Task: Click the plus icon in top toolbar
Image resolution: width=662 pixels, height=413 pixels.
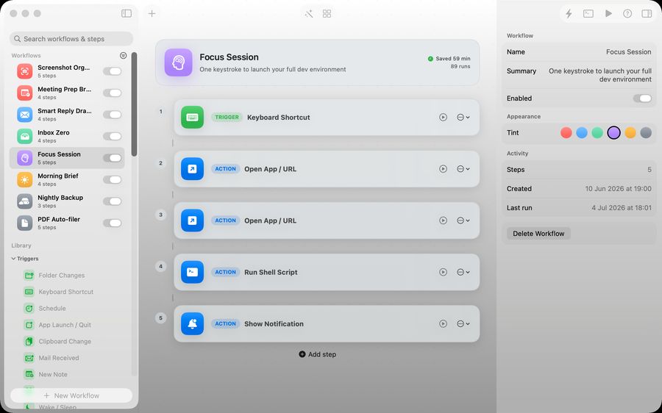Action: (x=152, y=13)
